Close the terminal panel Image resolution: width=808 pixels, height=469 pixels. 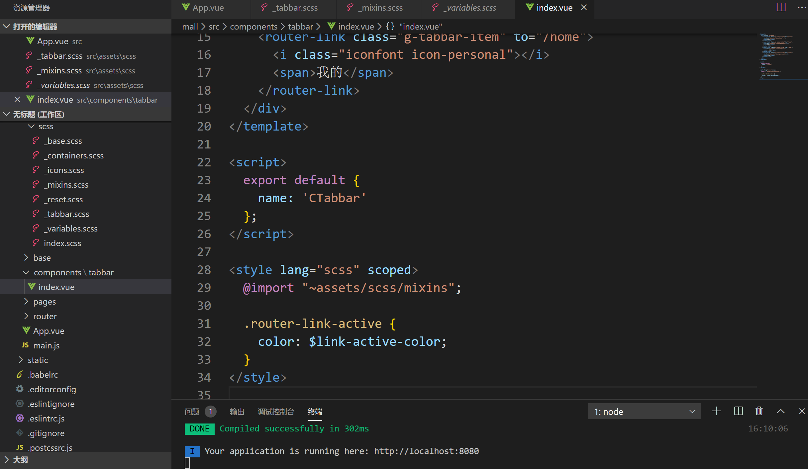[x=802, y=411]
